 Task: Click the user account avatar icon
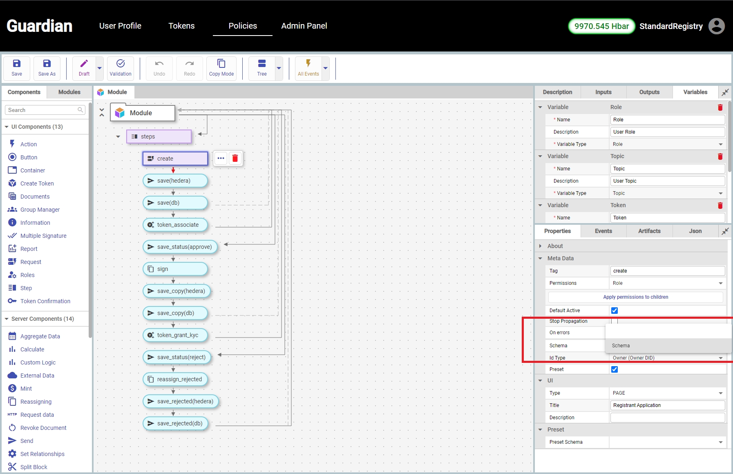(716, 26)
